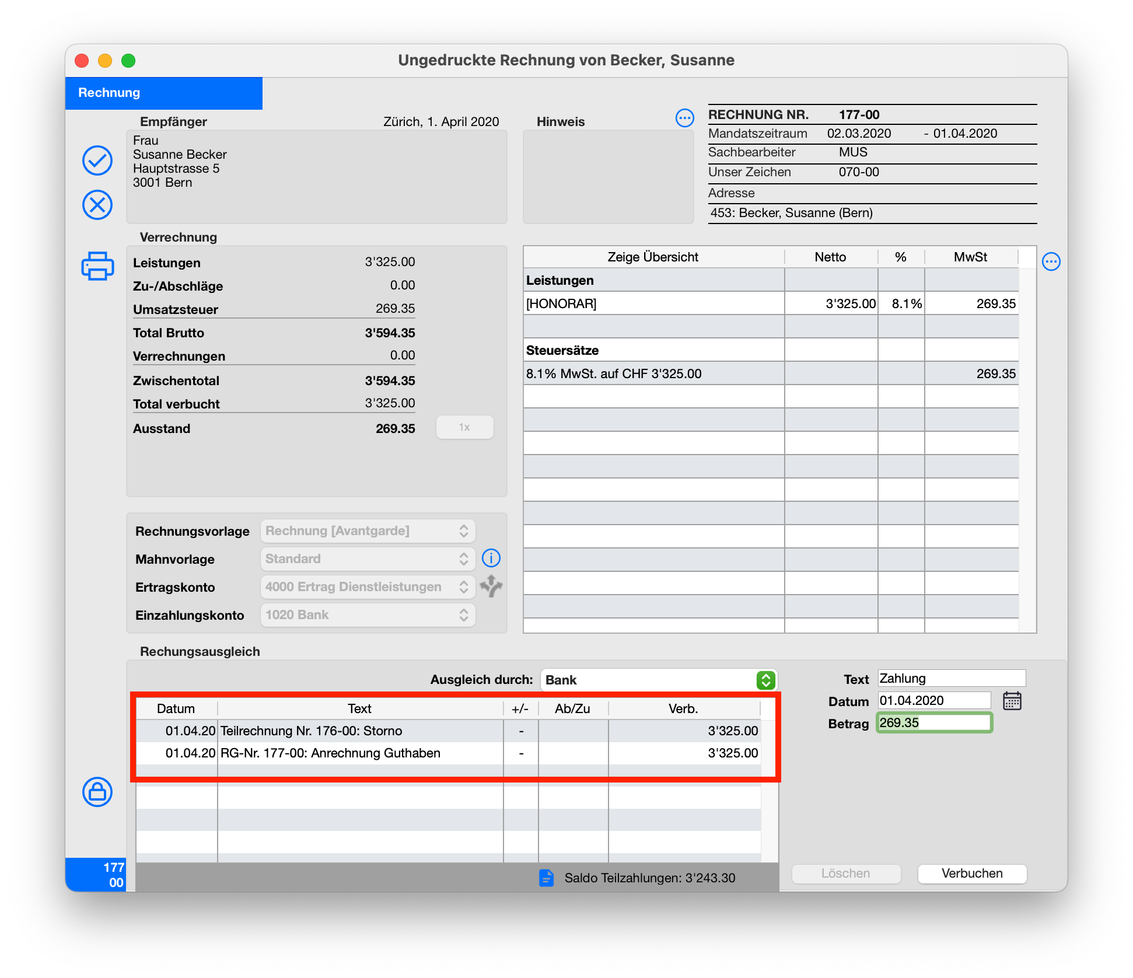Open the Ertragskonto dropdown
The height and width of the screenshot is (978, 1133).
[x=368, y=587]
